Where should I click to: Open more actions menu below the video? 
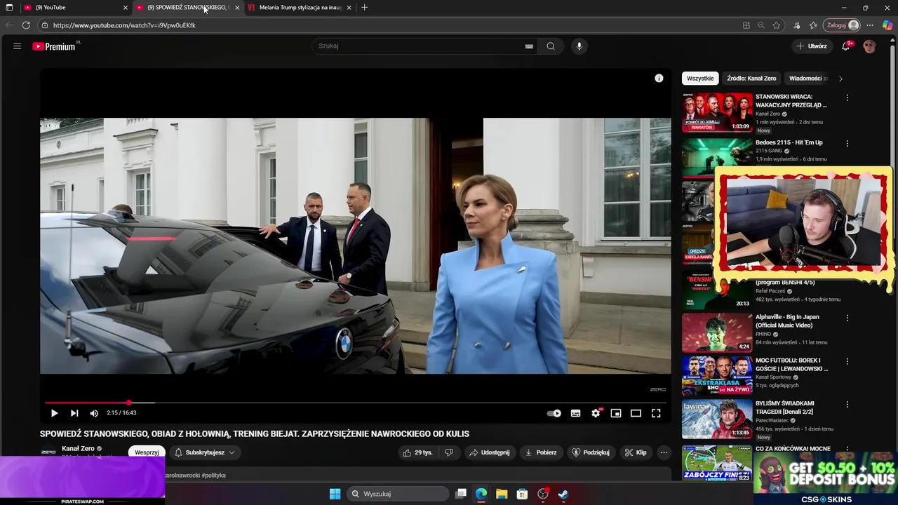[664, 452]
